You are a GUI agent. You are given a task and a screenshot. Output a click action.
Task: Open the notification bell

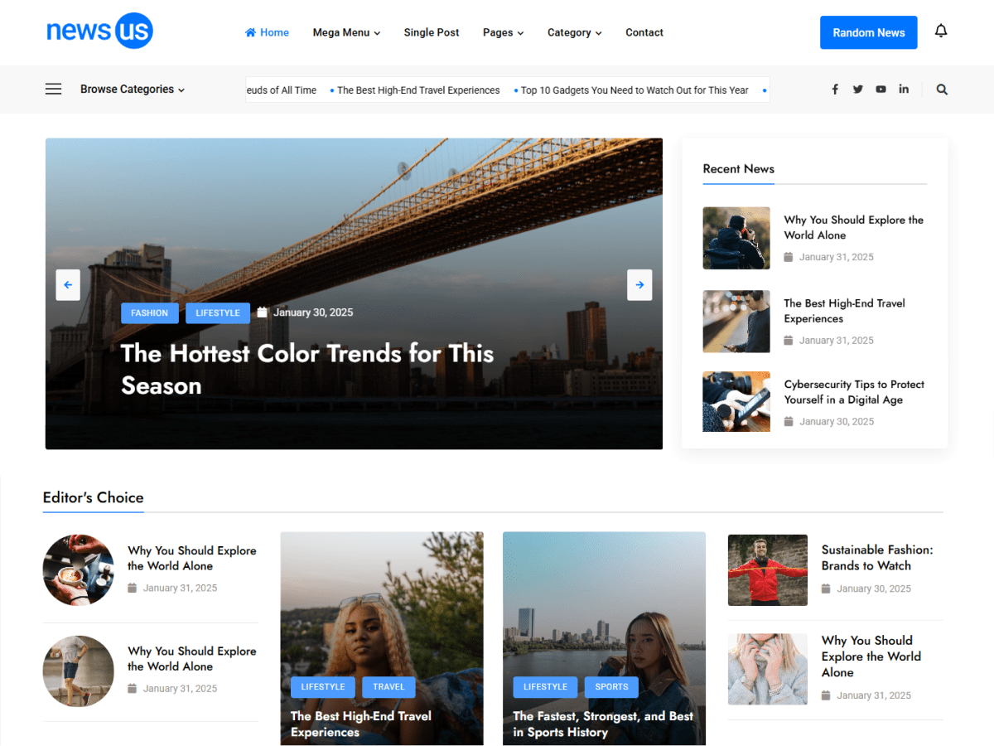[x=941, y=31]
